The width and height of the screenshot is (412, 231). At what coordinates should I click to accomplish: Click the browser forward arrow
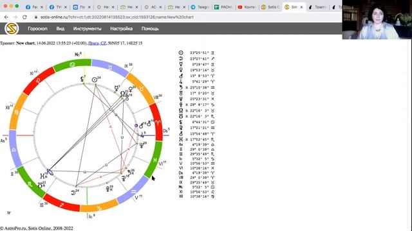(15, 17)
